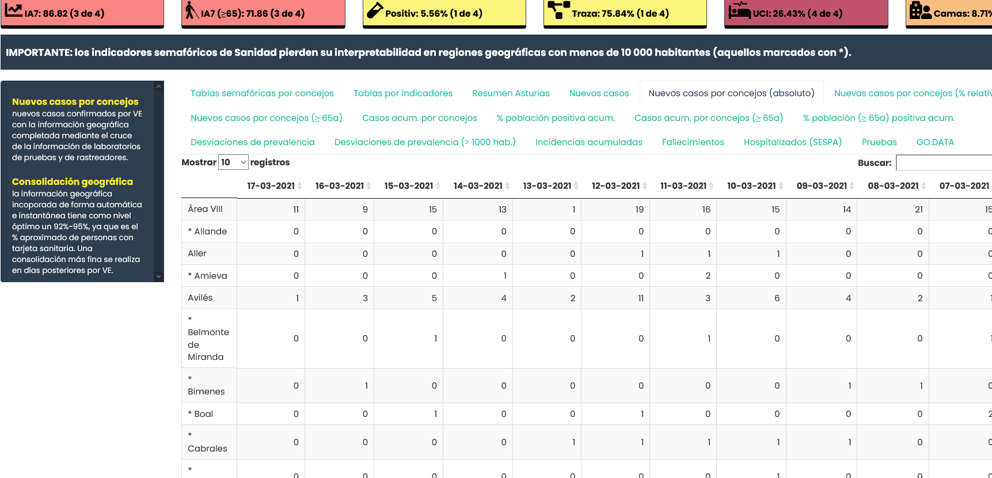Click the IA7 (≥65): 71.86 indicator card
Viewport: 992px width, 478px height.
click(x=263, y=13)
